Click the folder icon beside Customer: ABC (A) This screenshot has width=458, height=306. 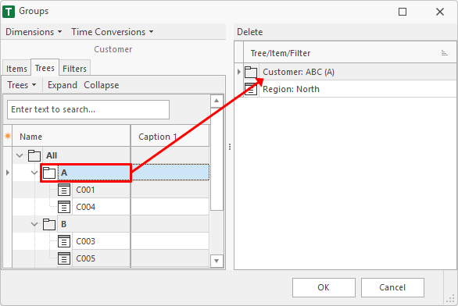251,72
